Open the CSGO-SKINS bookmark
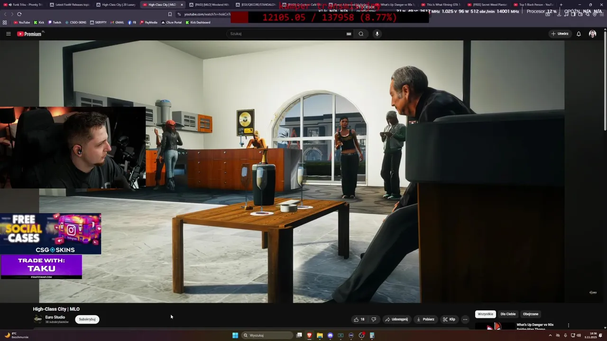607x341 pixels. pyautogui.click(x=76, y=22)
